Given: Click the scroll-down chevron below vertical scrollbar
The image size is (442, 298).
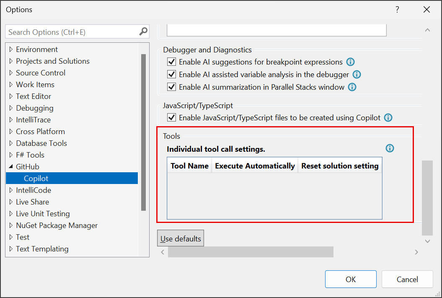Looking at the screenshot, I should click(427, 241).
